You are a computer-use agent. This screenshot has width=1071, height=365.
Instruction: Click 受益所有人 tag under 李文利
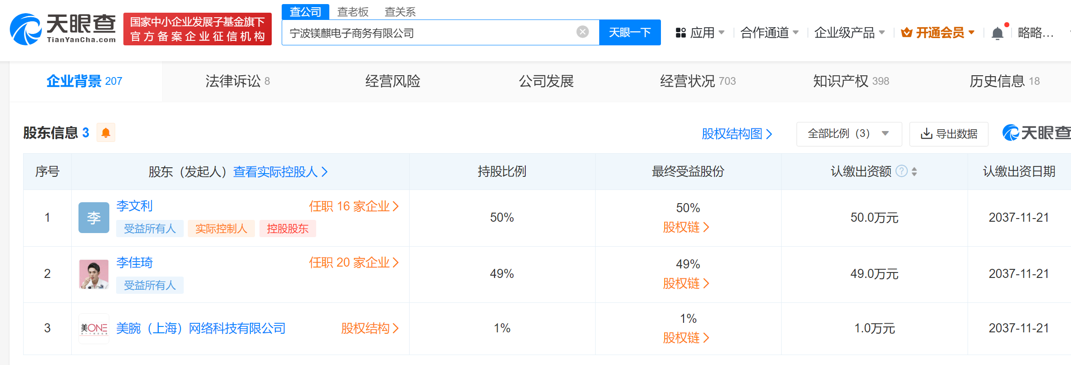tap(150, 229)
